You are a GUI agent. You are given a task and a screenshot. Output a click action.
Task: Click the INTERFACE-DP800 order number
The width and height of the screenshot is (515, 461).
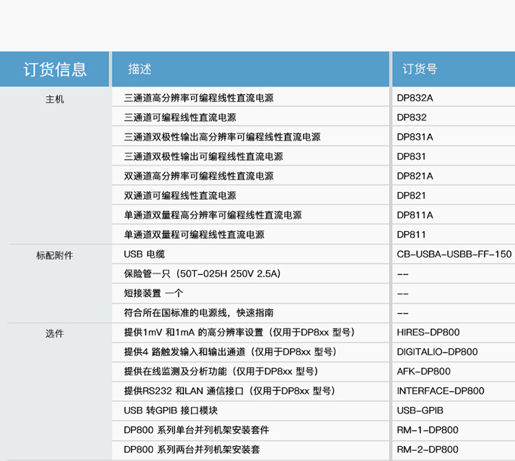point(440,391)
